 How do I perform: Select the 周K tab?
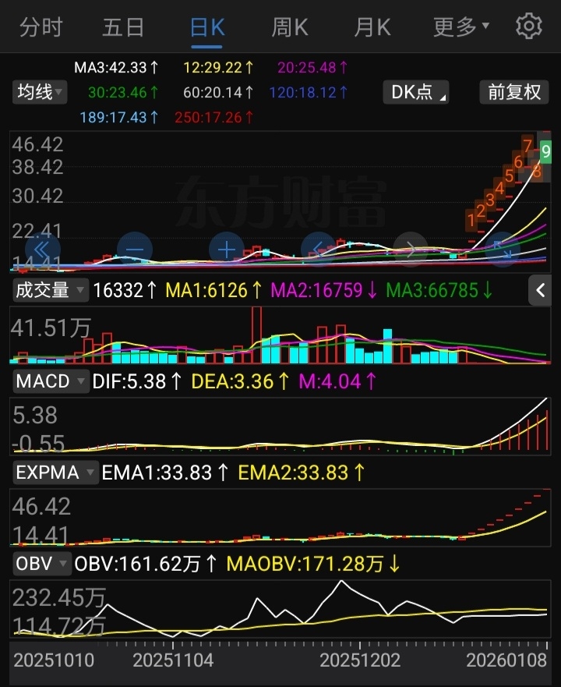(x=290, y=27)
